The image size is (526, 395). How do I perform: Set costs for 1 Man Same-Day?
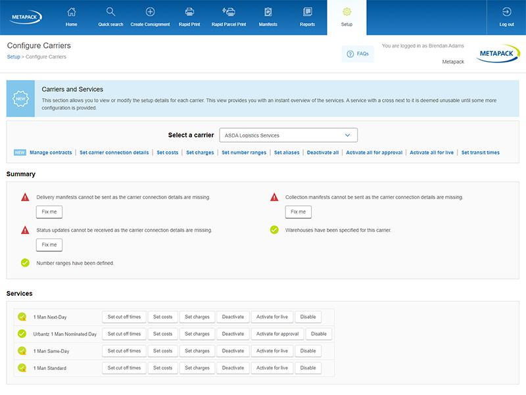click(x=162, y=351)
